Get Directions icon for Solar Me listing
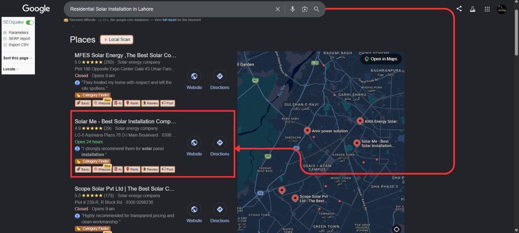Viewport: 519px width, 233px height. 220,143
